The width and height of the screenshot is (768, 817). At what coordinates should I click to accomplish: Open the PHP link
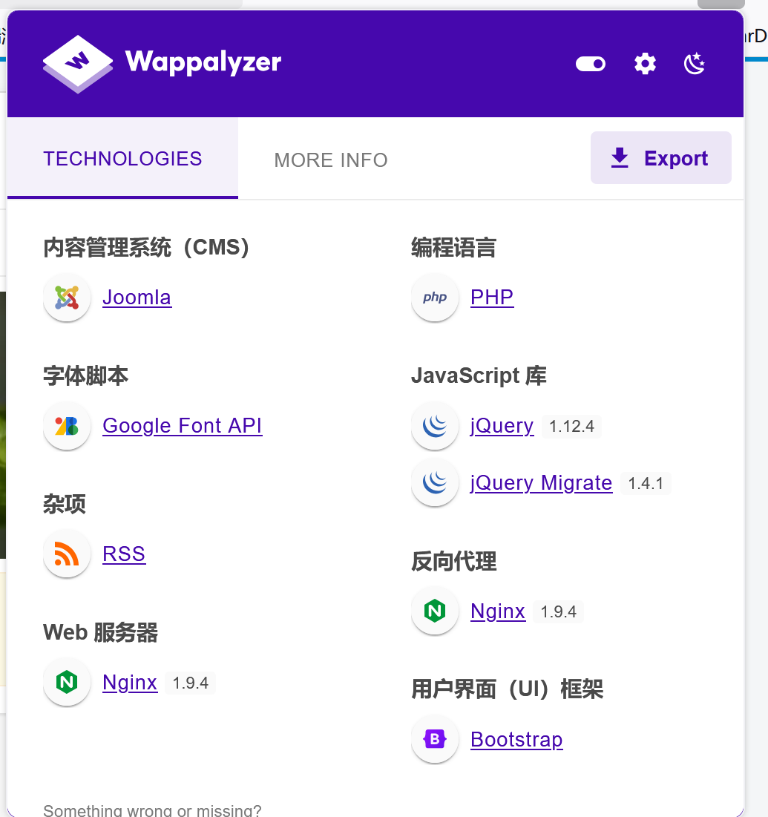[492, 298]
